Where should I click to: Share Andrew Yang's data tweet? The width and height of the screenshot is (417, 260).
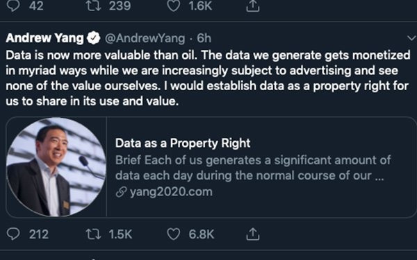click(x=252, y=234)
